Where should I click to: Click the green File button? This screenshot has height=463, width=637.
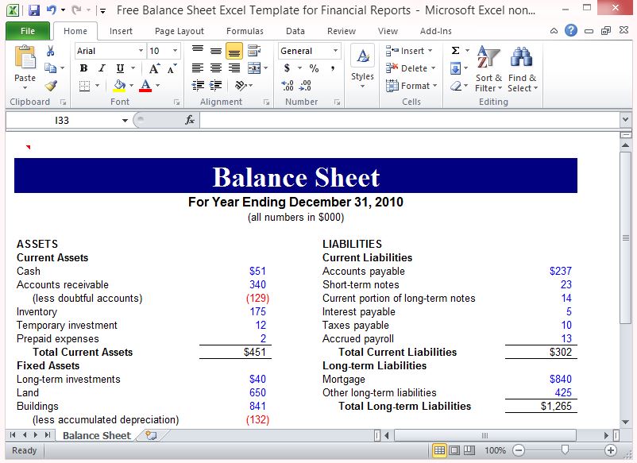click(x=28, y=31)
